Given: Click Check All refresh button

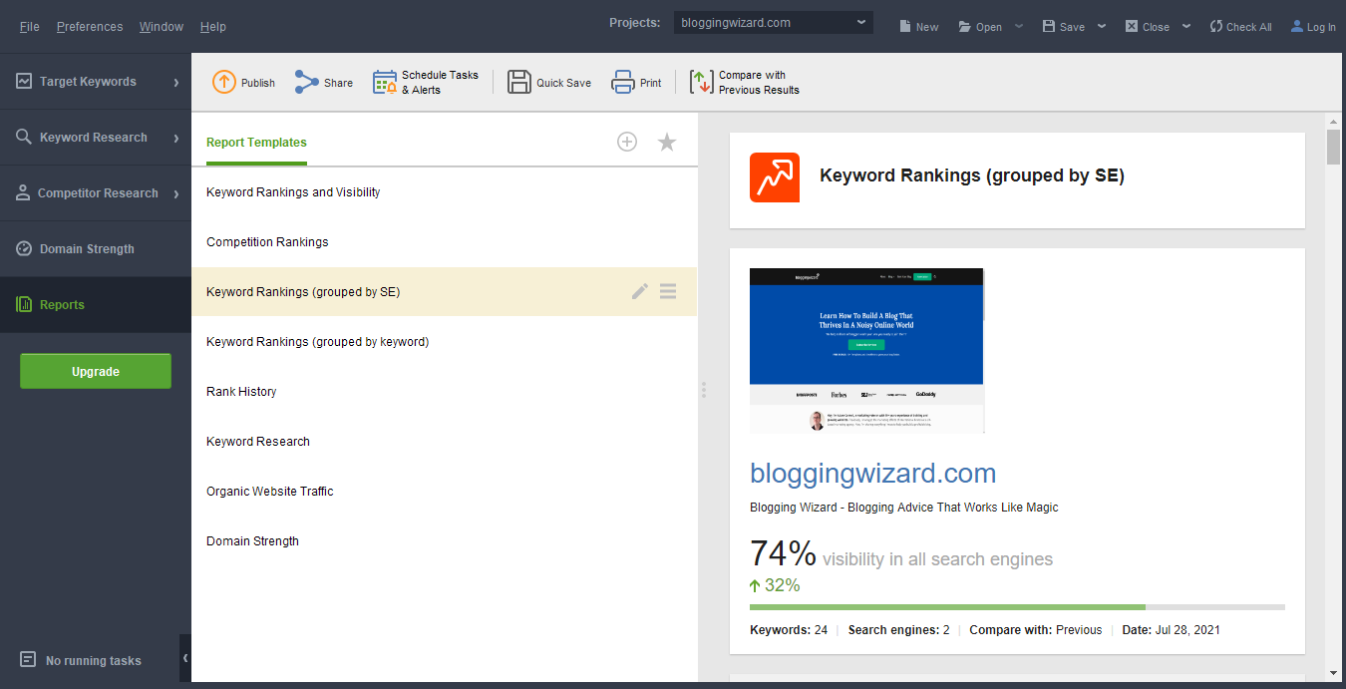Looking at the screenshot, I should [x=1240, y=27].
